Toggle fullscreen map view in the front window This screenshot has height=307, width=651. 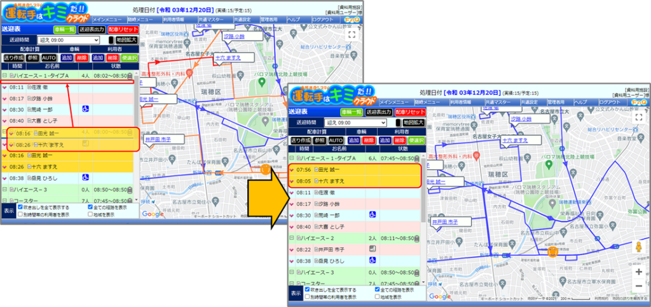638,118
